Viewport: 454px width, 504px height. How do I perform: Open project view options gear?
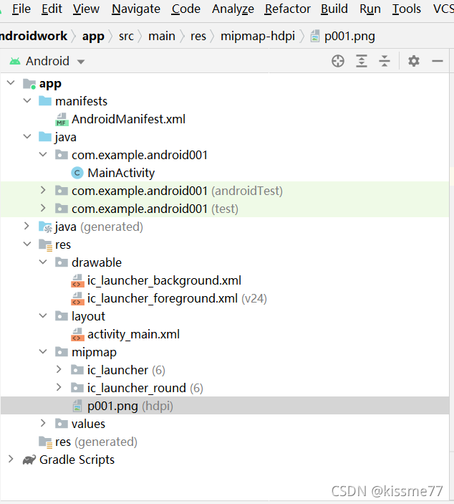coord(414,61)
